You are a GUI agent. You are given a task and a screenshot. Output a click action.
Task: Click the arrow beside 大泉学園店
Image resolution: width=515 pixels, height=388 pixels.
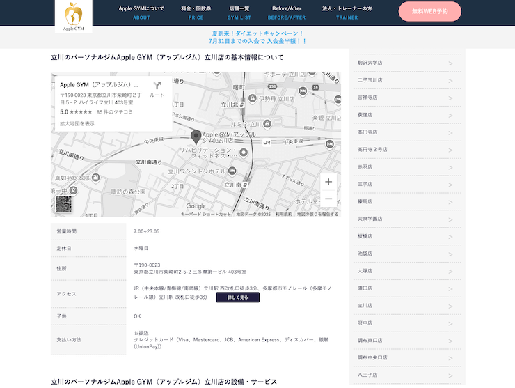click(451, 219)
